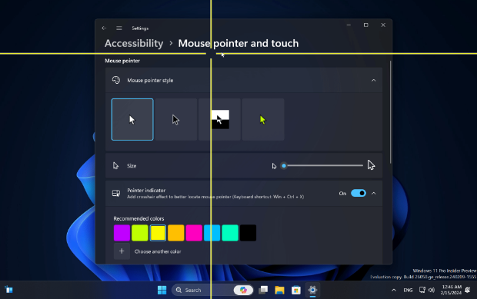Click the pointer Size slider handle
477x299 pixels.
(x=284, y=165)
